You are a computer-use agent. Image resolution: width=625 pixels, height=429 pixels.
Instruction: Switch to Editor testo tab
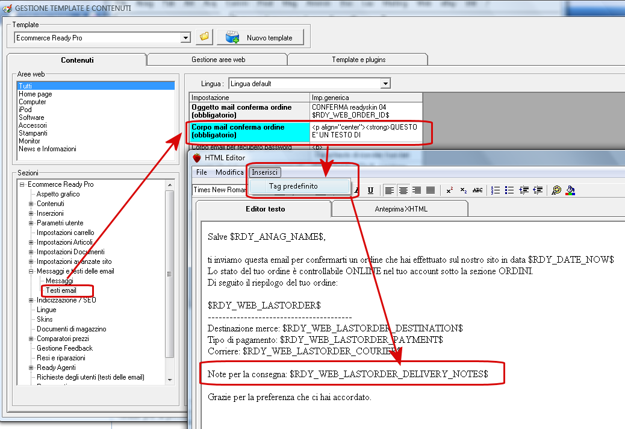265,209
